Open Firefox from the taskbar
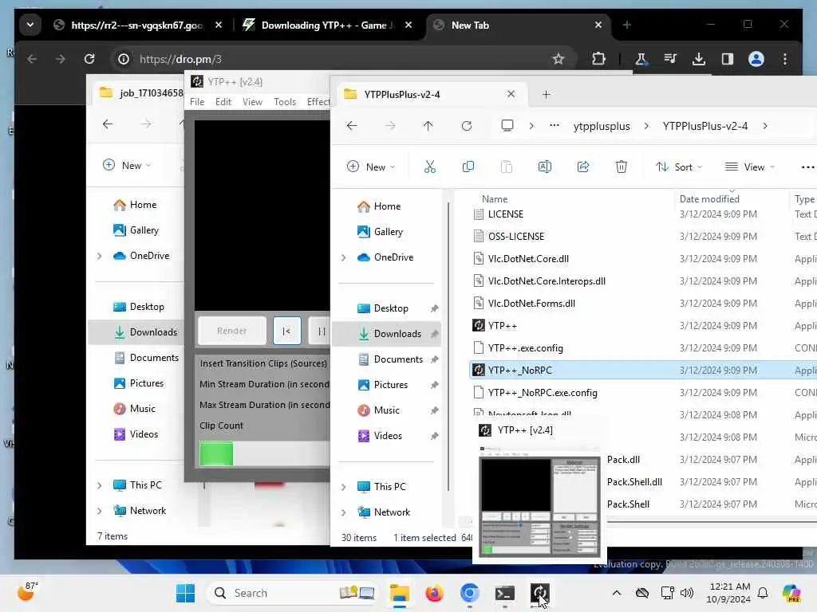 point(433,593)
